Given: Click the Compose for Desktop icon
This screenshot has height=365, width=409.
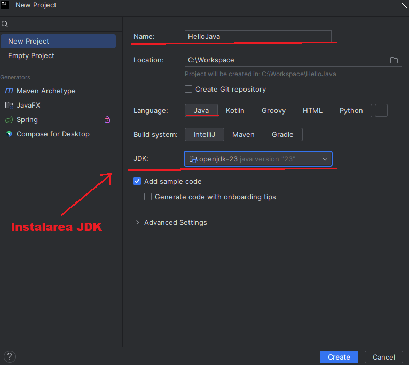Looking at the screenshot, I should point(9,134).
